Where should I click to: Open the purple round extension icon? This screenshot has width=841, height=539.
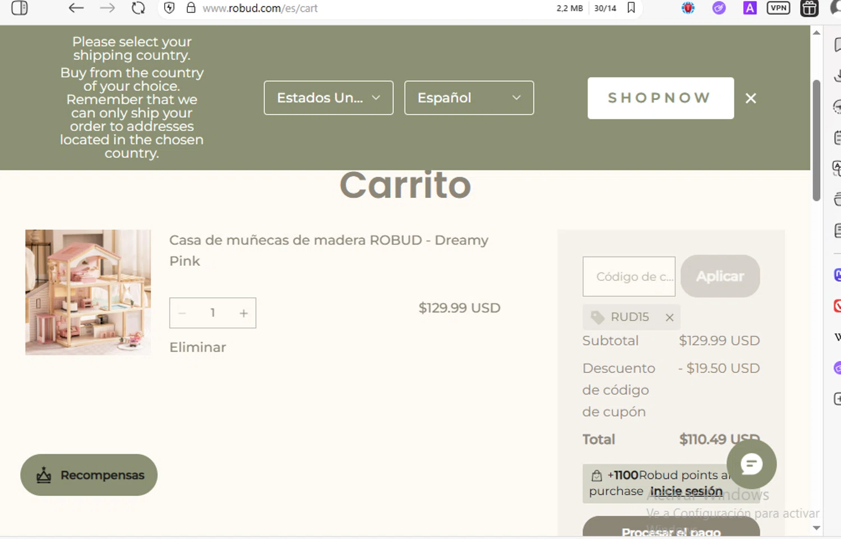pos(719,8)
